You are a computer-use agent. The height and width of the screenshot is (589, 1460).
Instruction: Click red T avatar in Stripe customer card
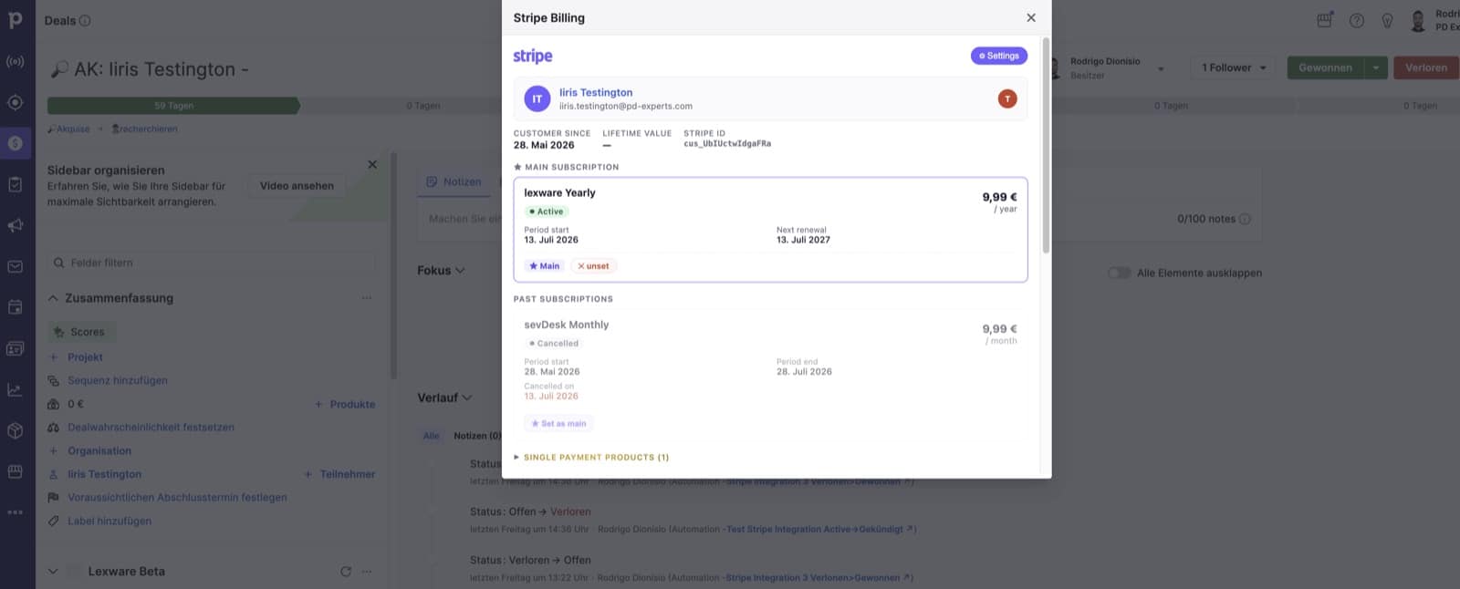click(x=1007, y=98)
